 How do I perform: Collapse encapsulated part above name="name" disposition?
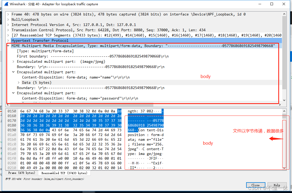click(x=13, y=72)
